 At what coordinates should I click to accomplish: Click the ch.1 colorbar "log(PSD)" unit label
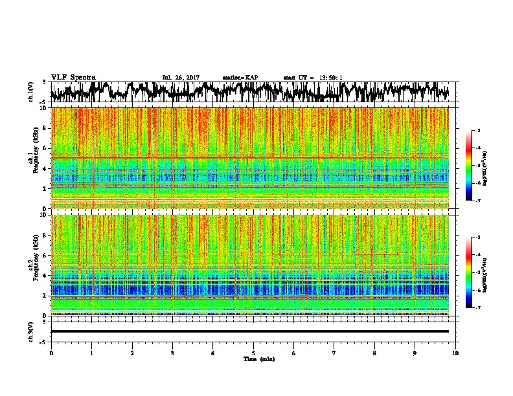click(x=485, y=169)
